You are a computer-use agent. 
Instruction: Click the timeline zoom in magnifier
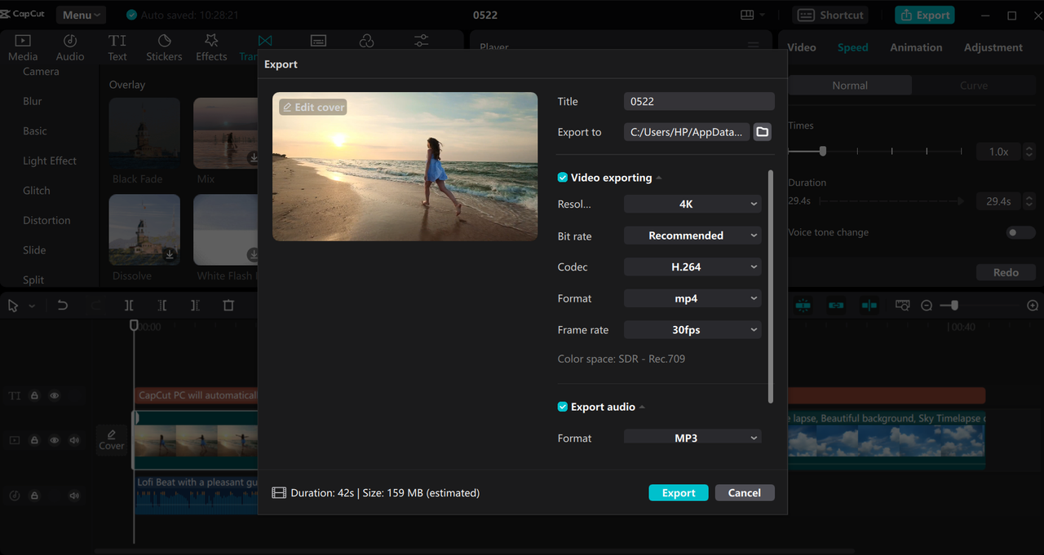[1033, 306]
